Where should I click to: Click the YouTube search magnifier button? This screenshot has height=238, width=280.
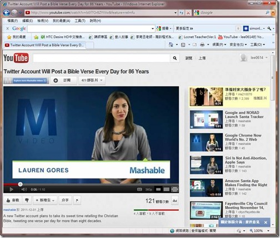[x=174, y=58]
